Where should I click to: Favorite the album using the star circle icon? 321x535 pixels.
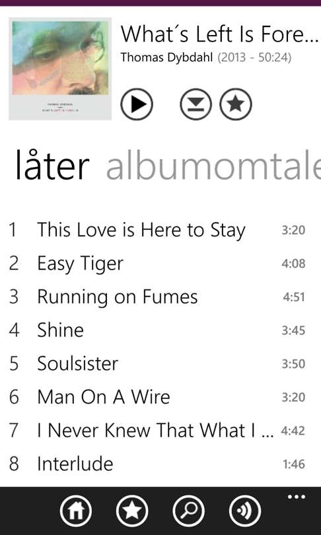[x=236, y=104]
